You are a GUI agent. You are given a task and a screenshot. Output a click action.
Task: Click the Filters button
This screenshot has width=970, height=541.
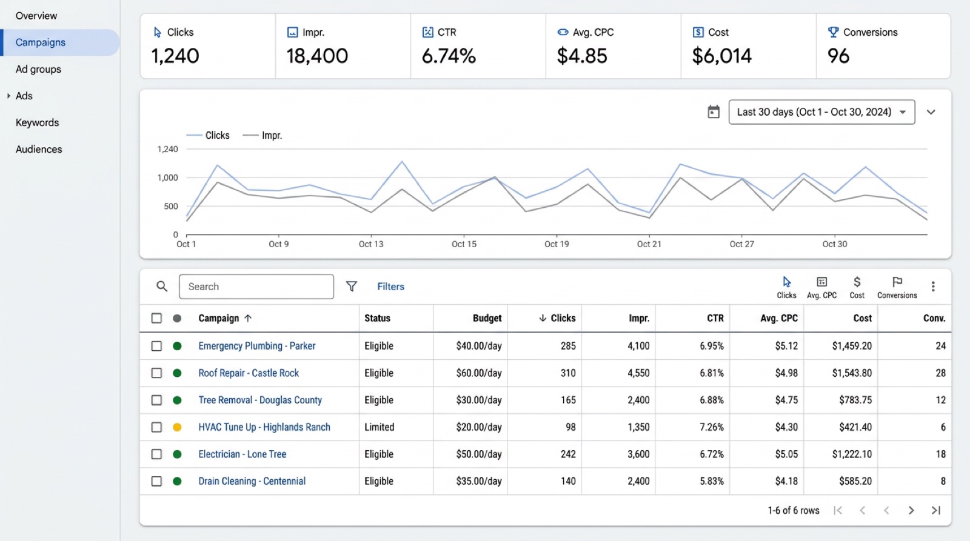pos(390,287)
